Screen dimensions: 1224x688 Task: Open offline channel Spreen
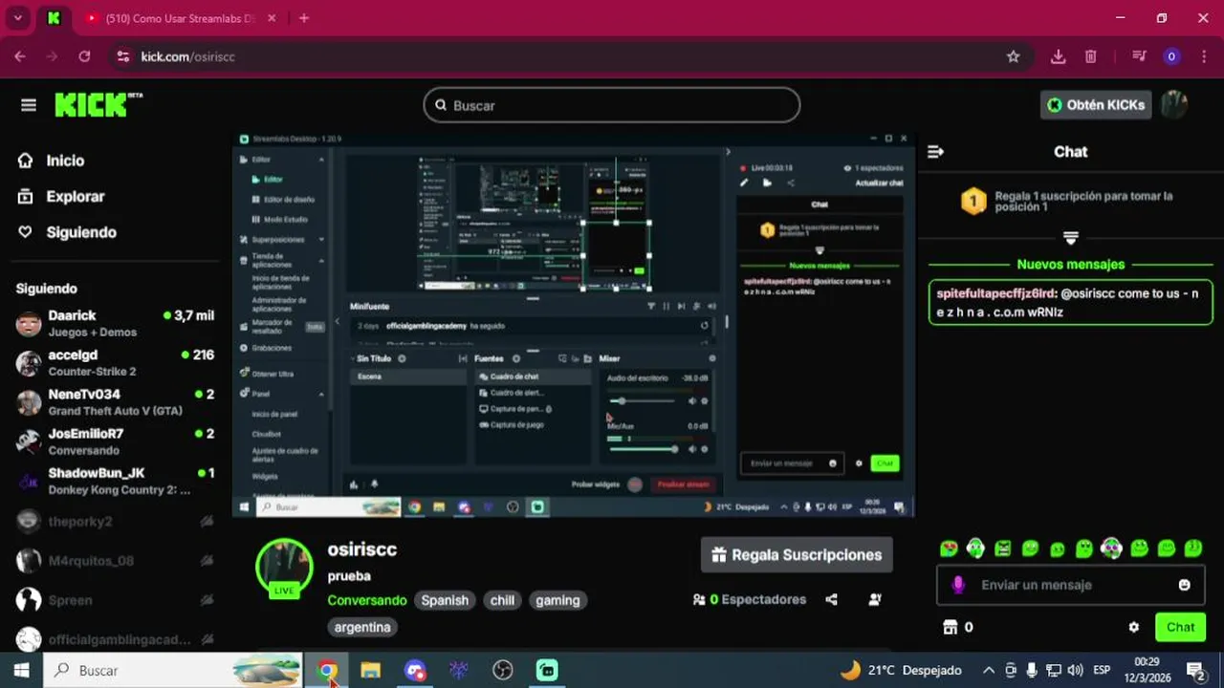tap(115, 600)
